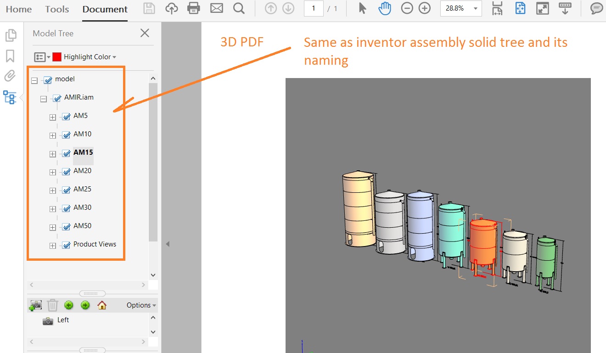606x353 pixels.
Task: Open the Highlight Color dropdown
Action: pyautogui.click(x=86, y=56)
